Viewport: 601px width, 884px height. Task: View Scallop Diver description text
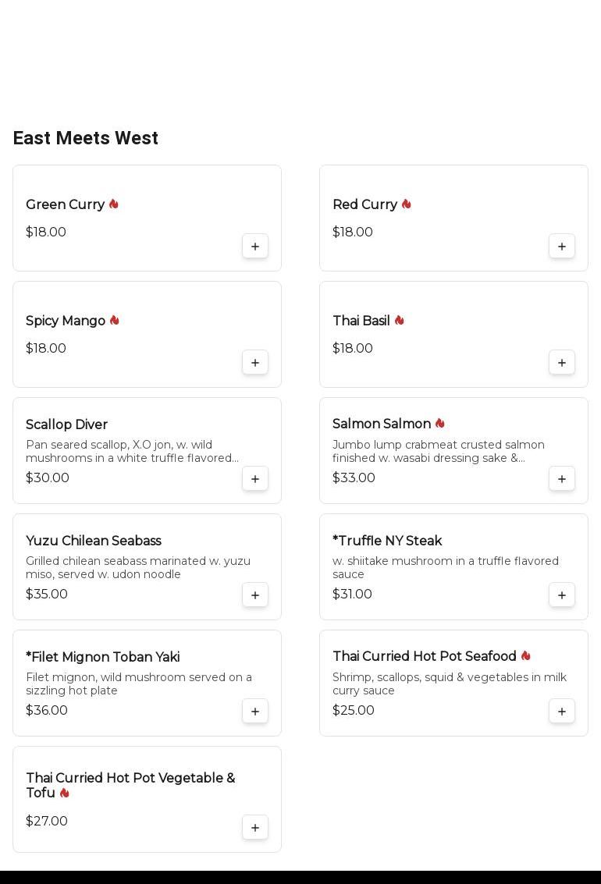pos(133,451)
